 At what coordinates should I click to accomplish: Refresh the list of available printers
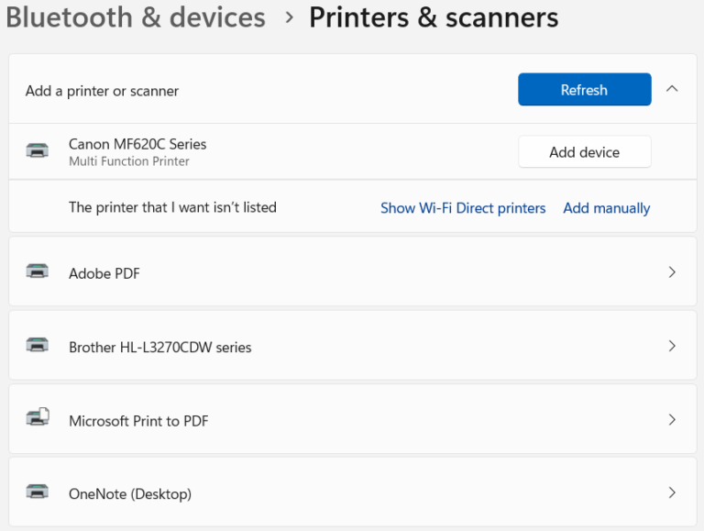[x=584, y=90]
